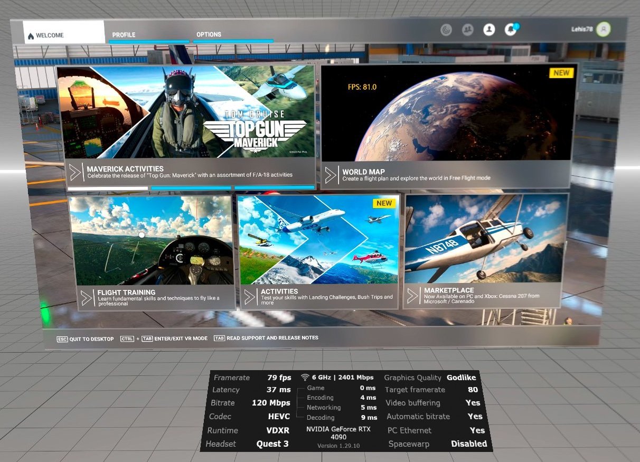Click the NEW badge on the World Map tile
Viewport: 640px width, 462px height.
point(561,73)
